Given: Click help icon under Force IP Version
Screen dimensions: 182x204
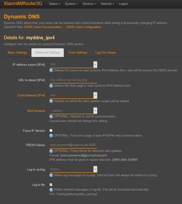Looking at the screenshot, I should pos(51,136).
